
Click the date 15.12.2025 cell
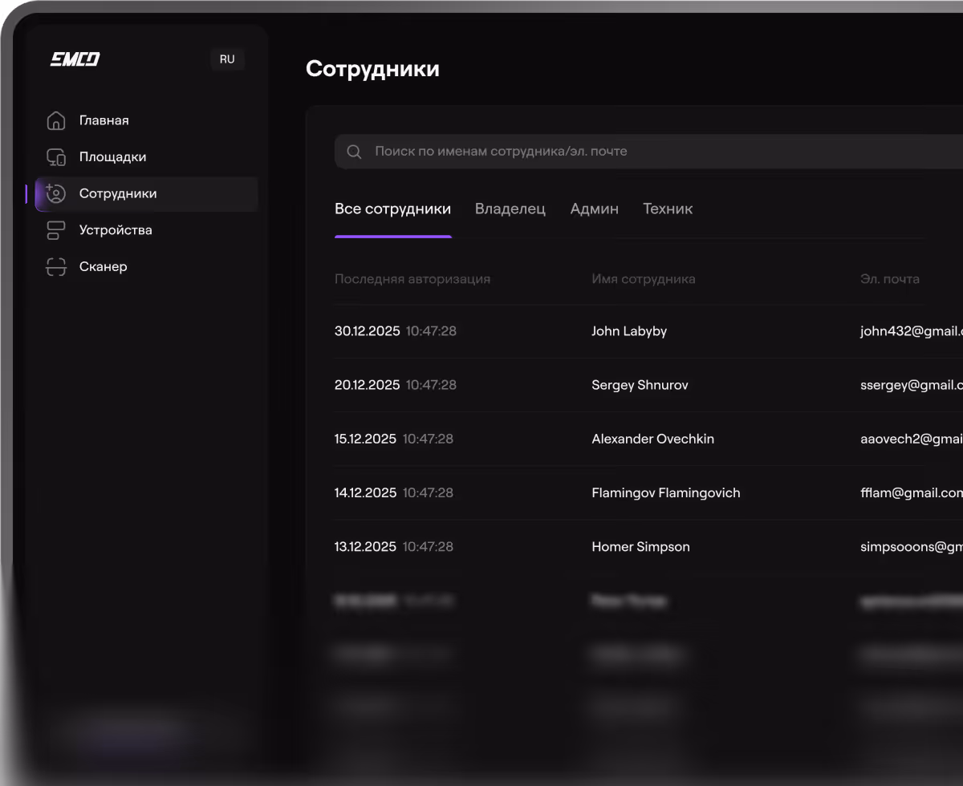pyautogui.click(x=366, y=439)
